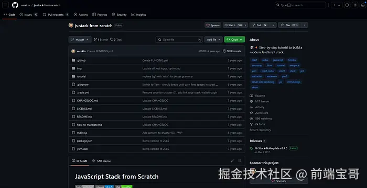The height and width of the screenshot is (188, 367).
Task: Focus the Type / to search box
Action: click(300, 5)
